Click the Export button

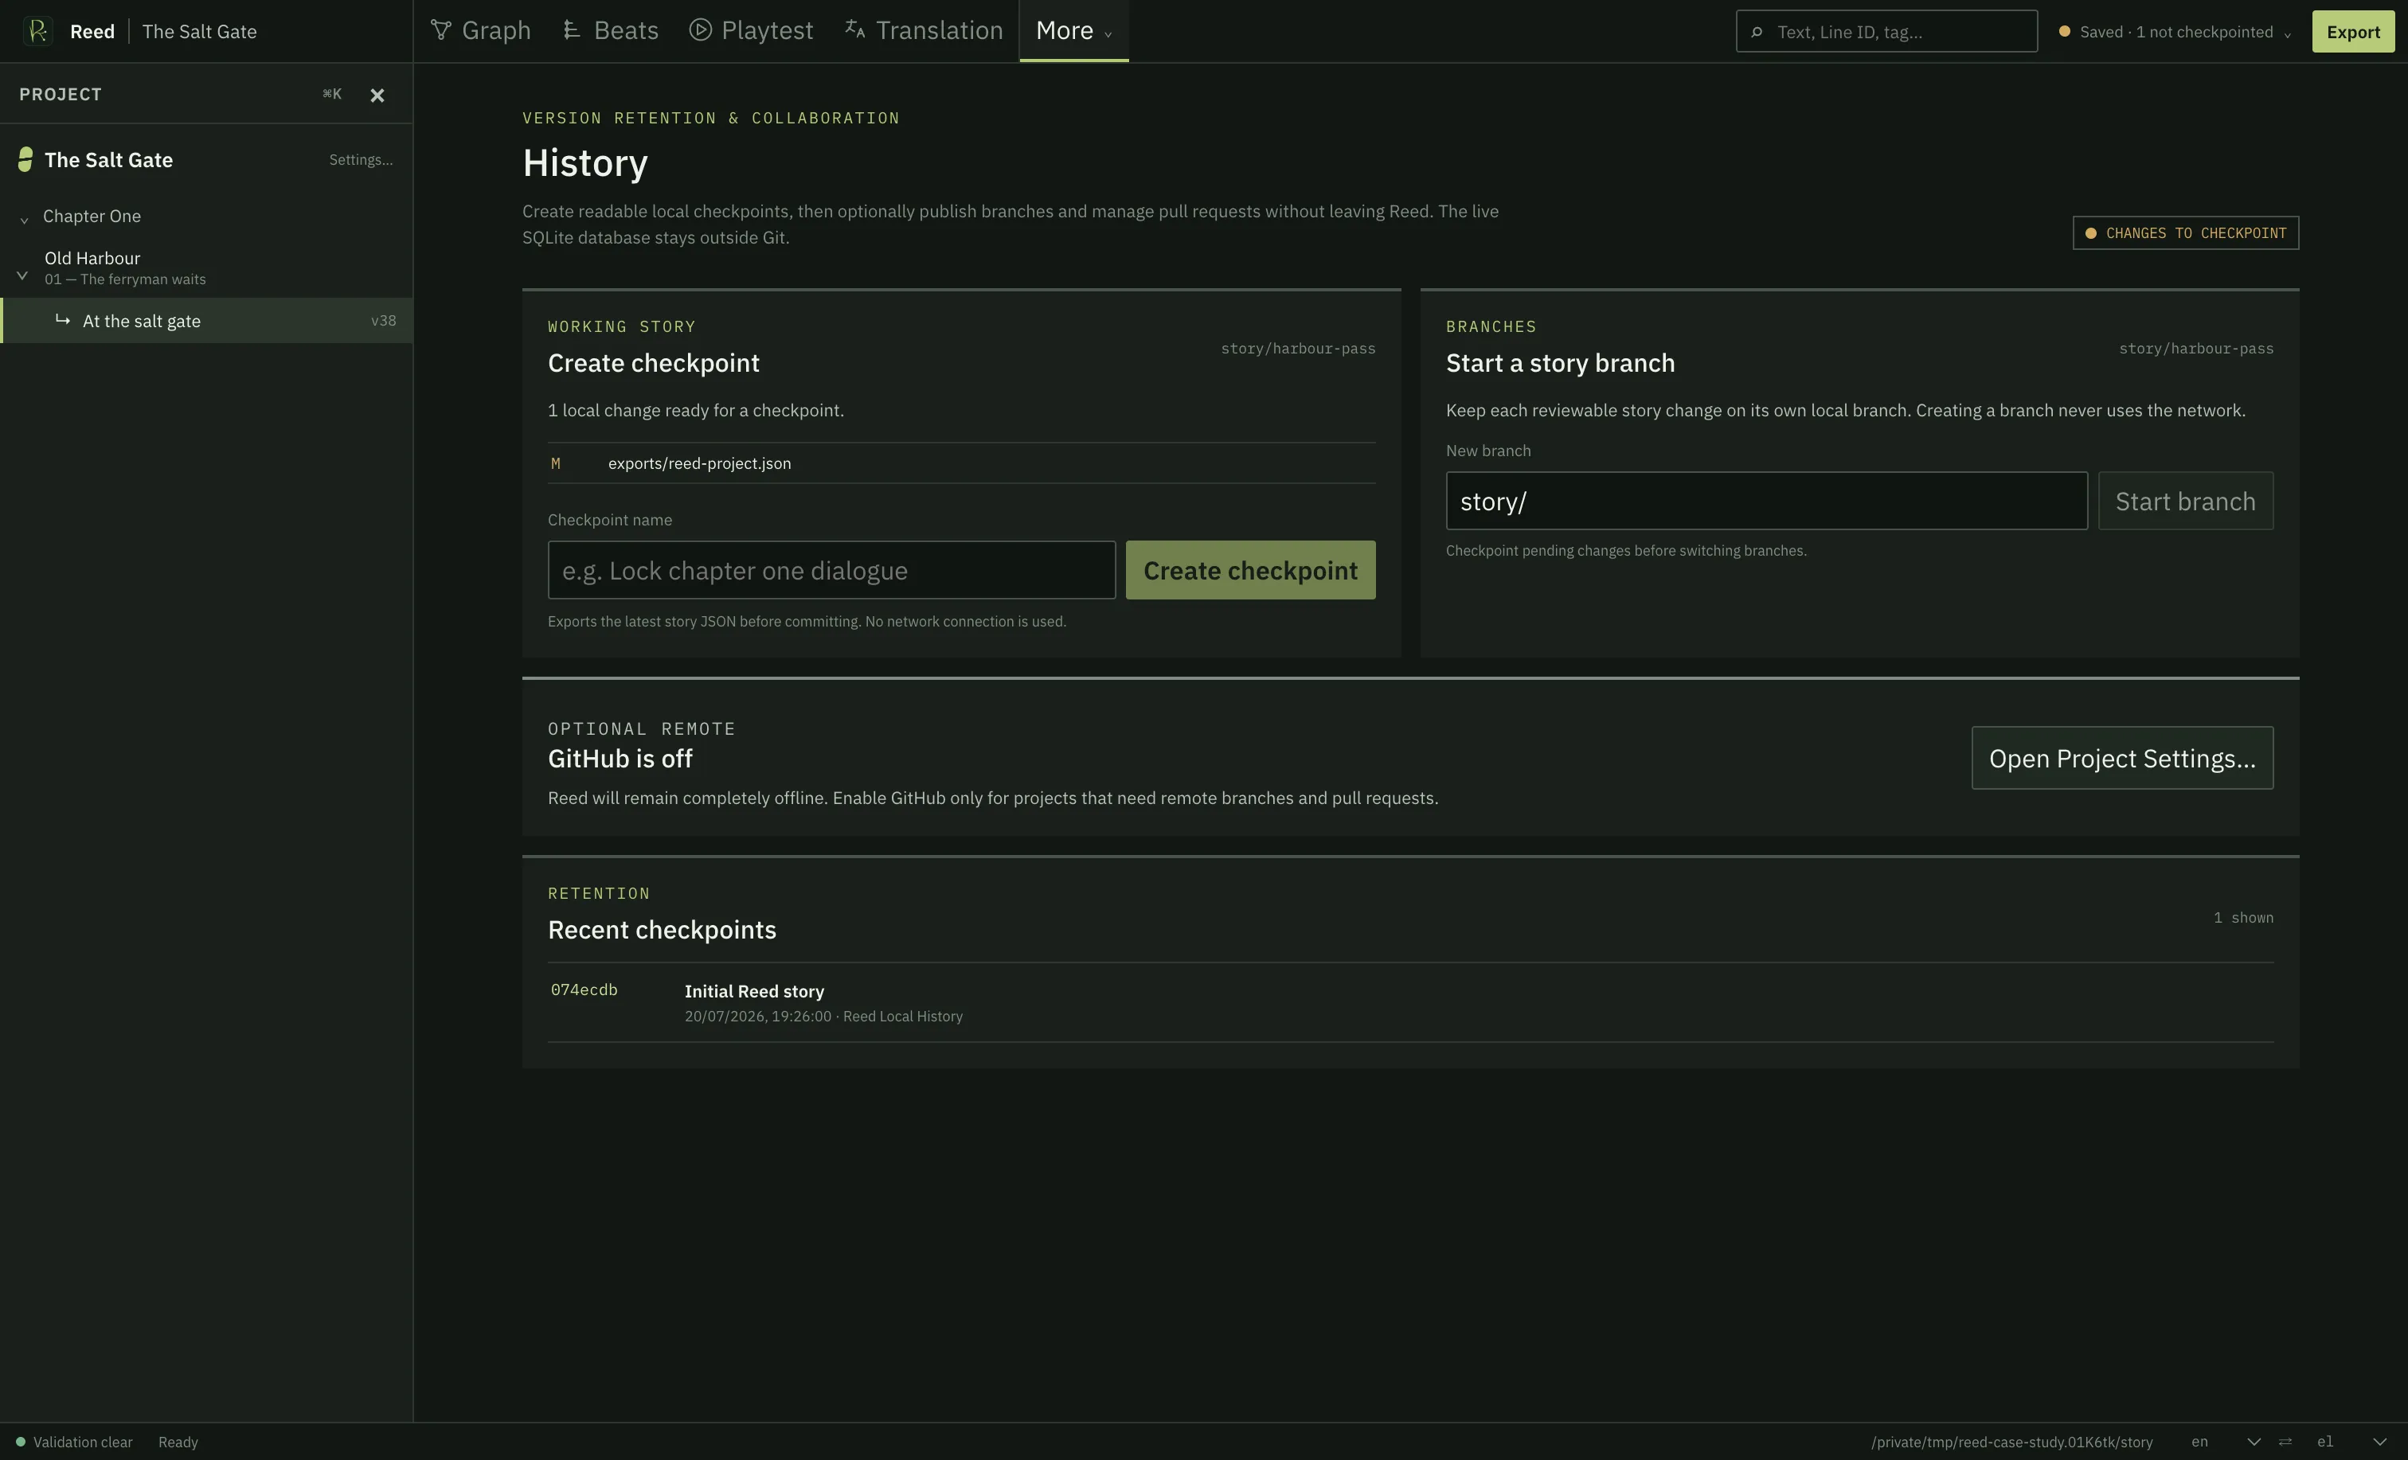(2352, 31)
